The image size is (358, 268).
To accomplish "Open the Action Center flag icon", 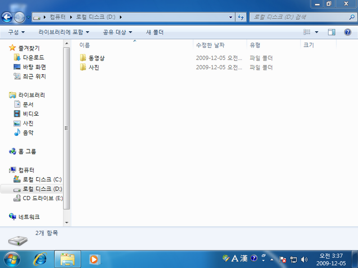I will click(x=282, y=260).
